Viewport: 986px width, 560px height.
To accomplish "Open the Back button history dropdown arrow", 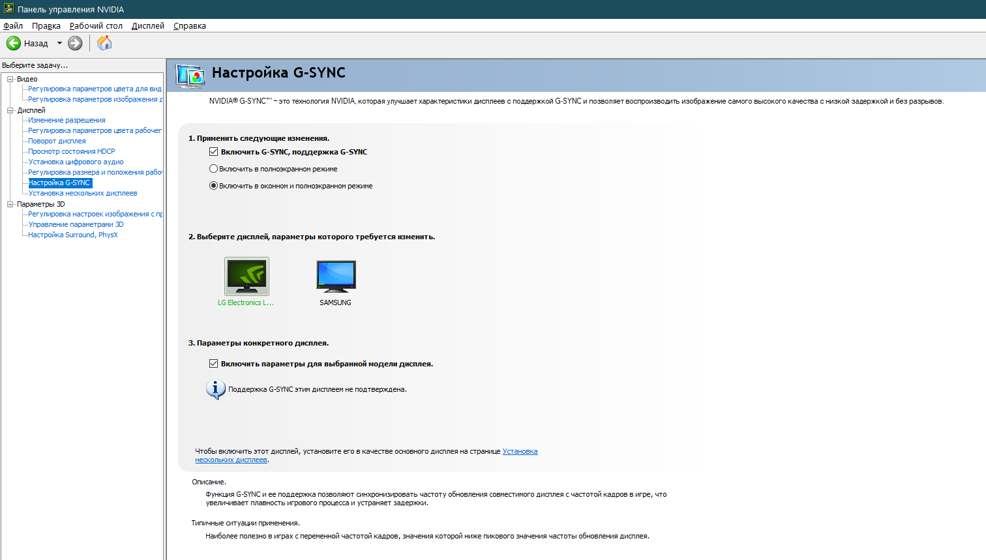I will click(x=59, y=44).
